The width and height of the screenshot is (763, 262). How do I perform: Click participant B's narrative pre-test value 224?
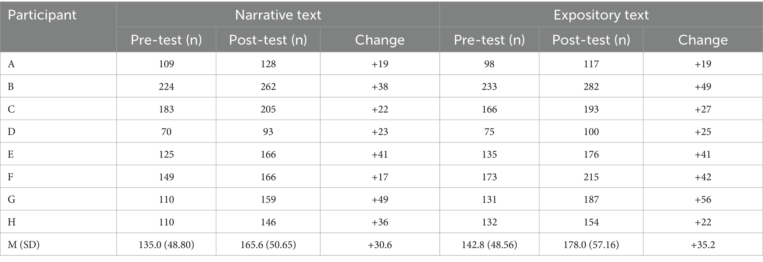(166, 86)
